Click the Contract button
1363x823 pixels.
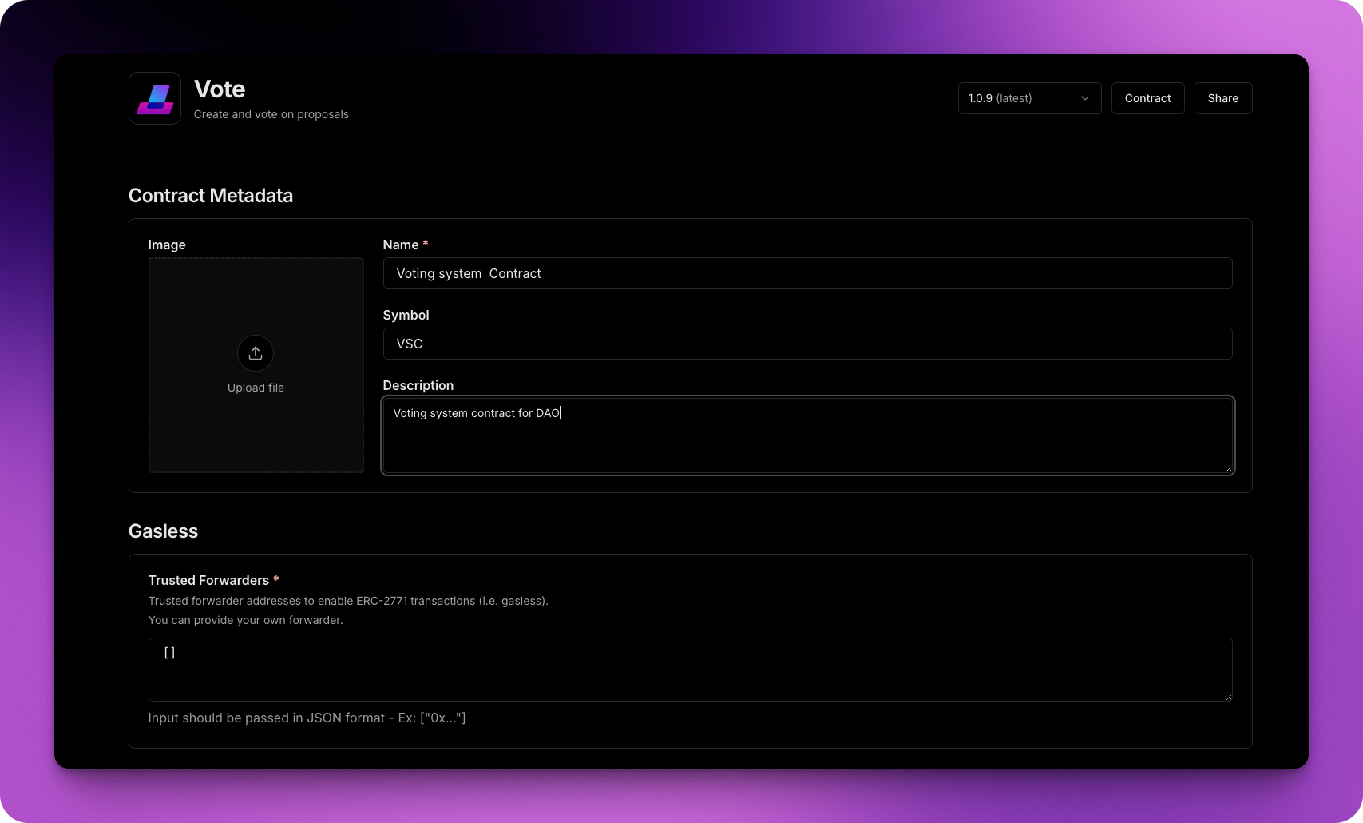(x=1147, y=98)
